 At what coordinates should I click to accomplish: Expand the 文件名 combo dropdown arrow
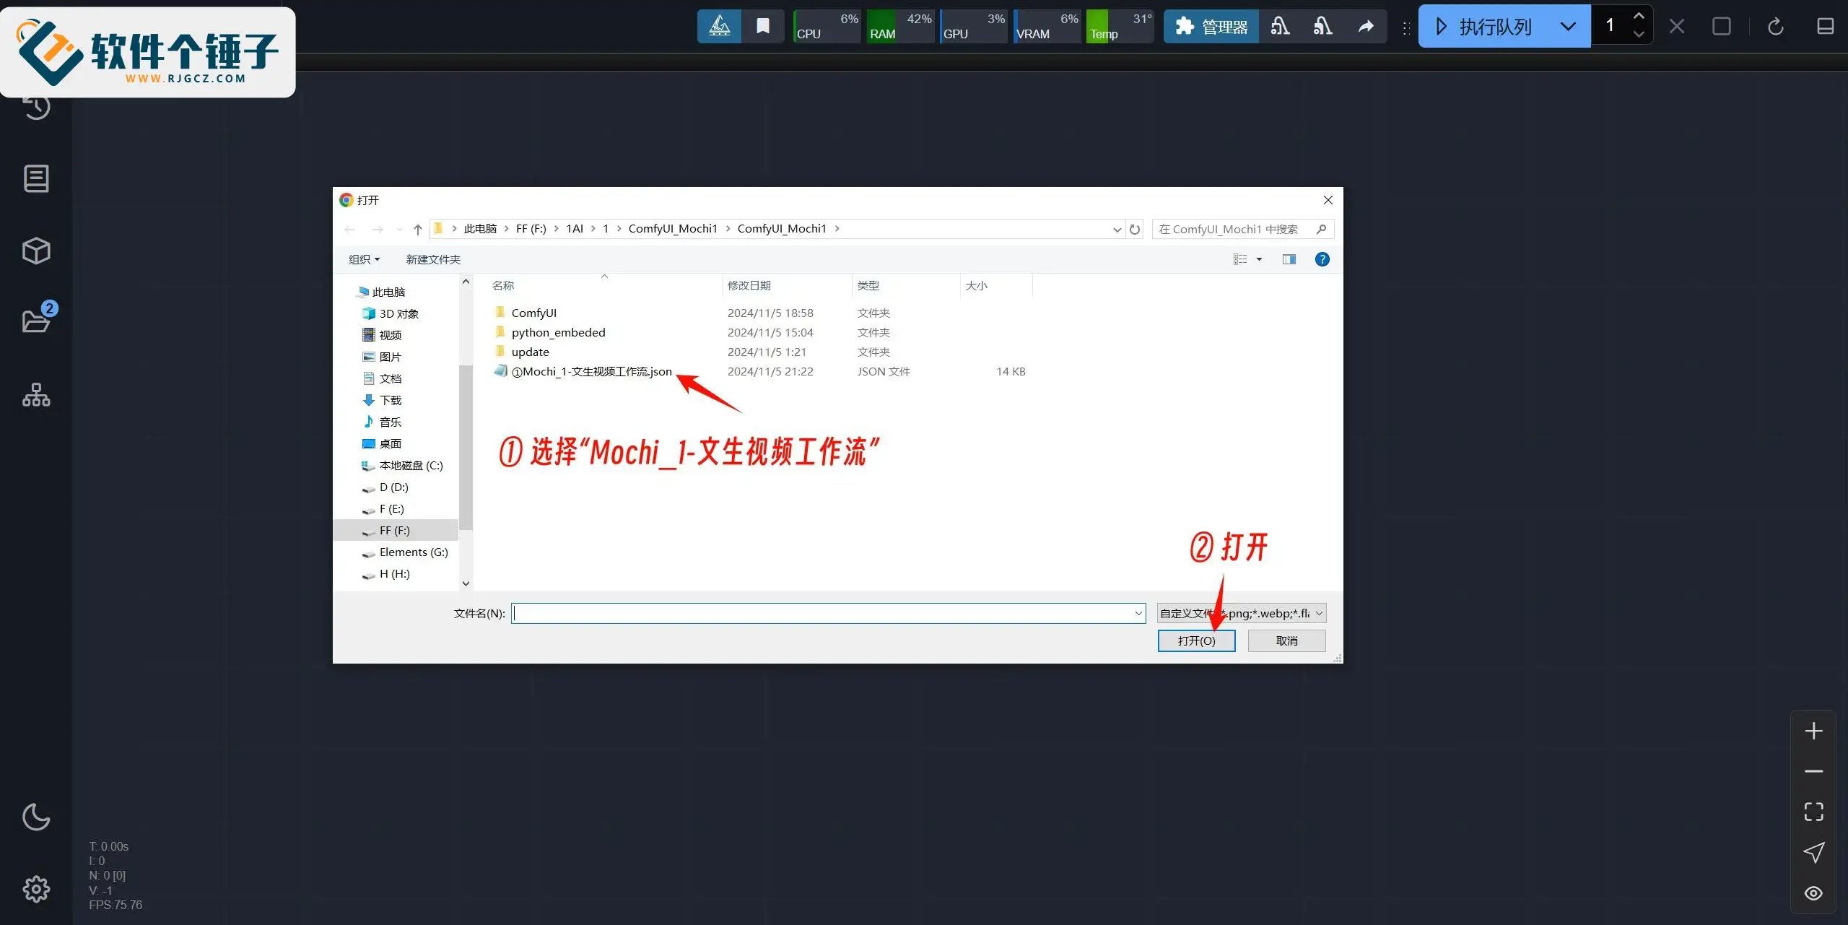tap(1138, 614)
